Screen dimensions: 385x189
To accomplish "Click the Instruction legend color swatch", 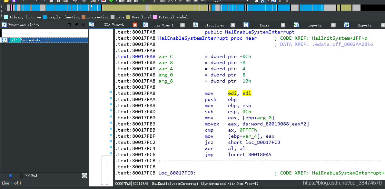I will point(84,17).
